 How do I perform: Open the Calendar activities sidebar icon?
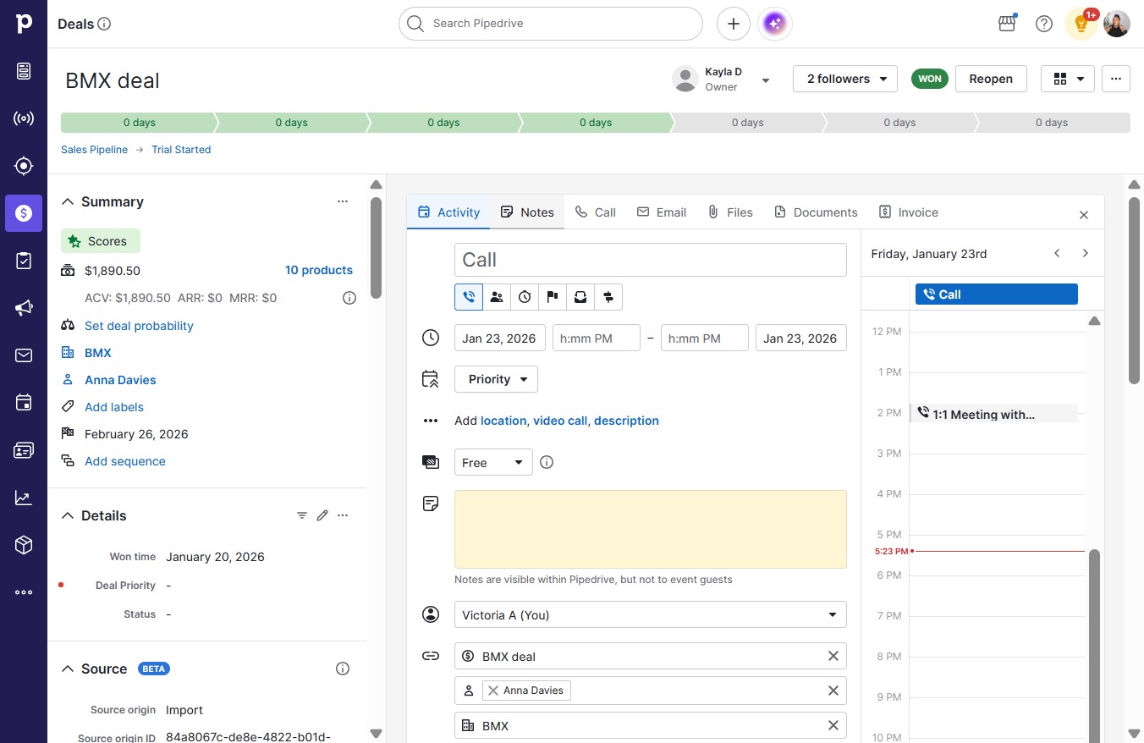point(24,403)
